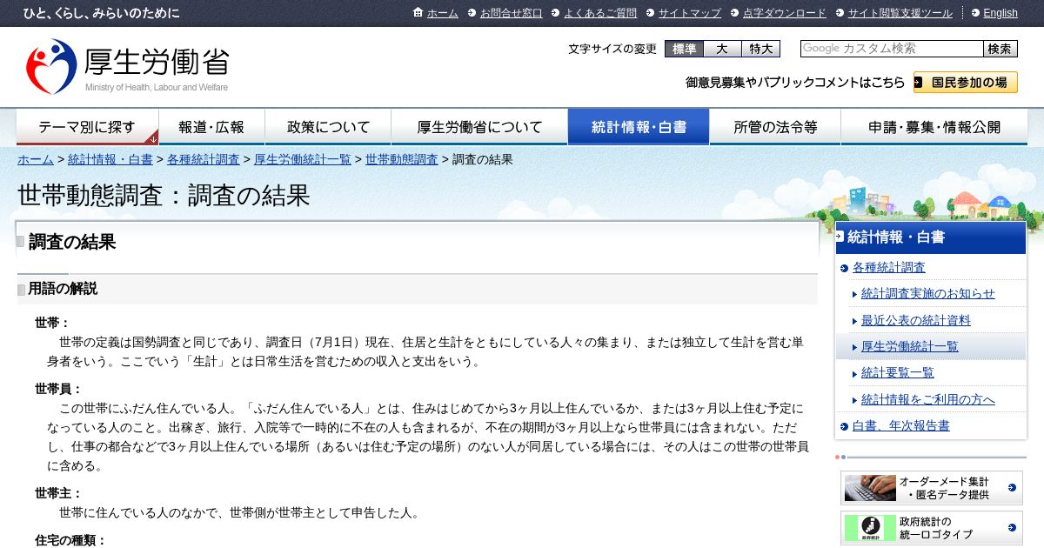Click the 世帯主： term heading
This screenshot has width=1044, height=548.
58,493
